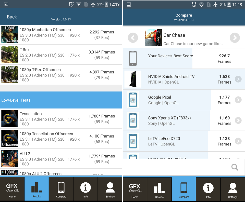This screenshot has height=202, width=245.
Task: Select the T-Rex result title
Action: coord(24,50)
